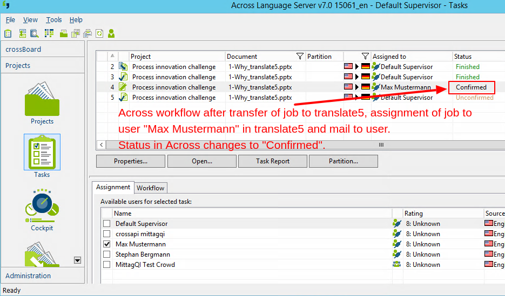Click Stephan Bergmann's 8: Unknown rating
The height and width of the screenshot is (296, 505).
click(423, 254)
